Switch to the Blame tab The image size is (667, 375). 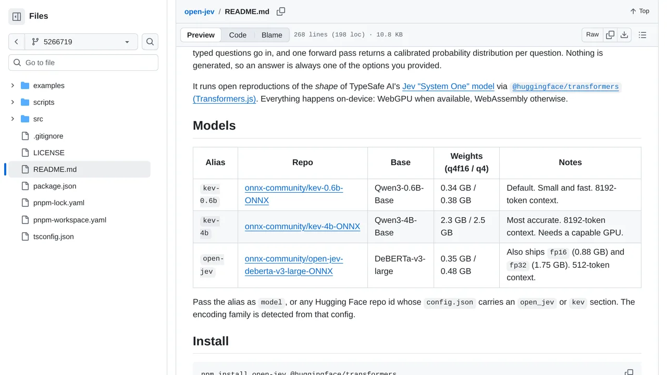click(272, 35)
